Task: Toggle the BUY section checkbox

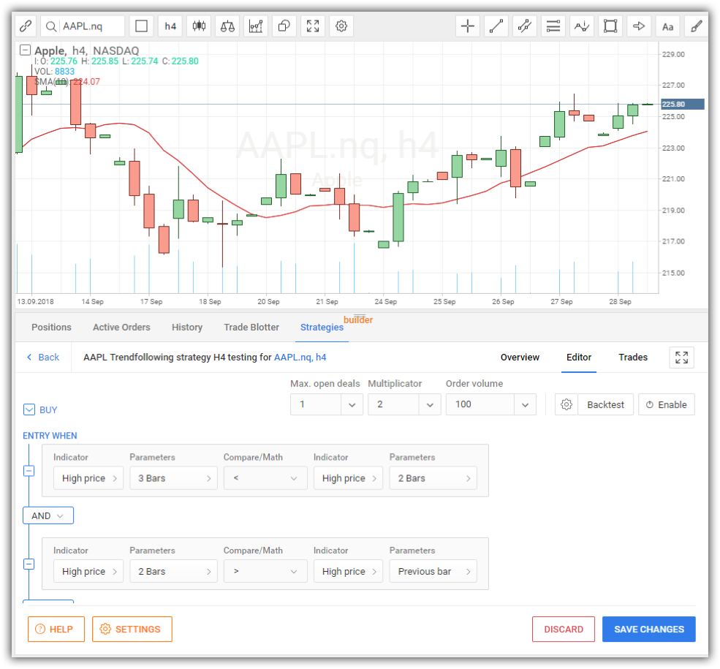Action: [x=29, y=410]
